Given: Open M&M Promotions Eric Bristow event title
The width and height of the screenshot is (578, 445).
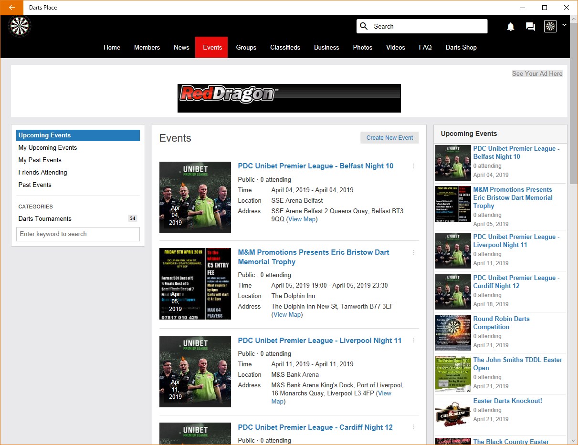Looking at the screenshot, I should (314, 257).
